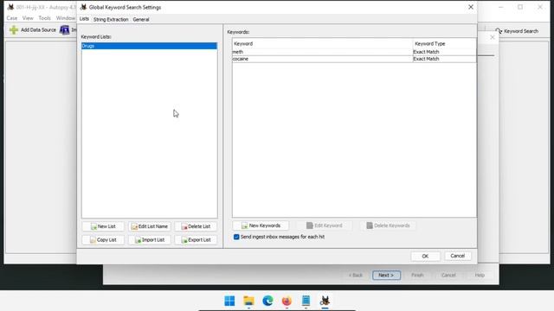Screen dimensions: 554x311
Task: Click Next in the wizard window
Action: (x=386, y=275)
